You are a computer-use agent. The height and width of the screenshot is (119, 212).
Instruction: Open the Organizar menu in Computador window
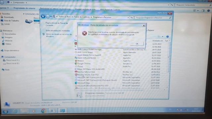click(4, 8)
